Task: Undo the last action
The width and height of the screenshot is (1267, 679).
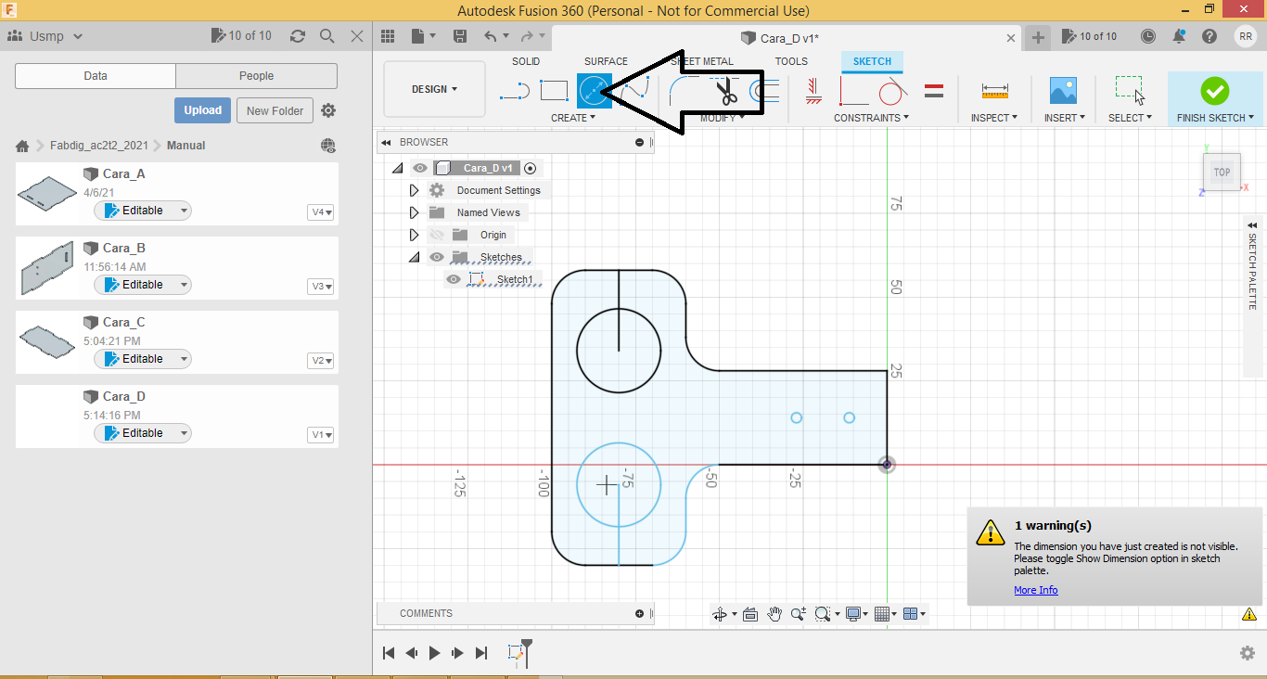Action: pos(491,36)
